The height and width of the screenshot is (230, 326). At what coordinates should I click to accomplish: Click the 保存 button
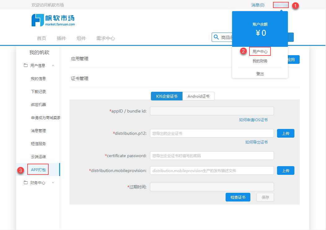(265, 197)
